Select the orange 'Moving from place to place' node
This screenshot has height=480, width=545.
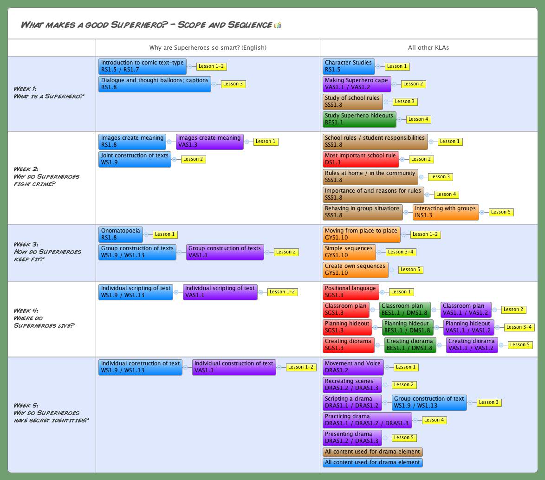pos(362,234)
